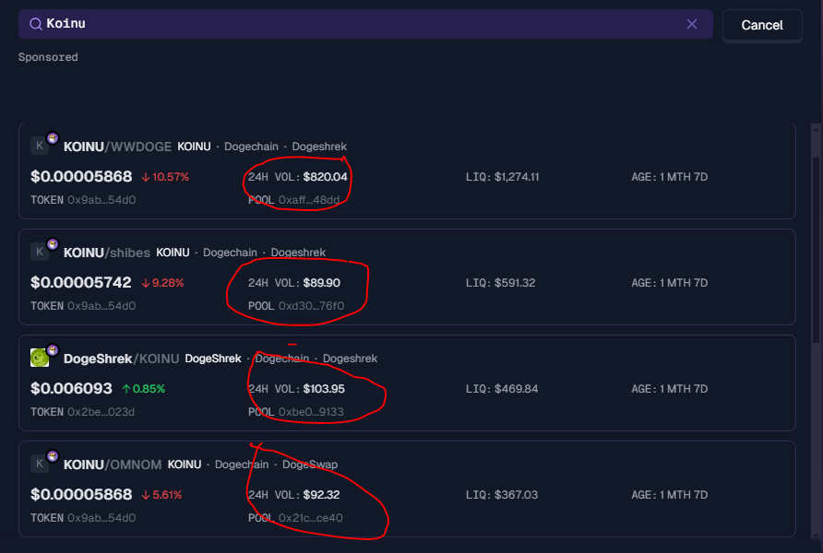Click the price $0.00005742
The height and width of the screenshot is (553, 823).
tap(81, 283)
